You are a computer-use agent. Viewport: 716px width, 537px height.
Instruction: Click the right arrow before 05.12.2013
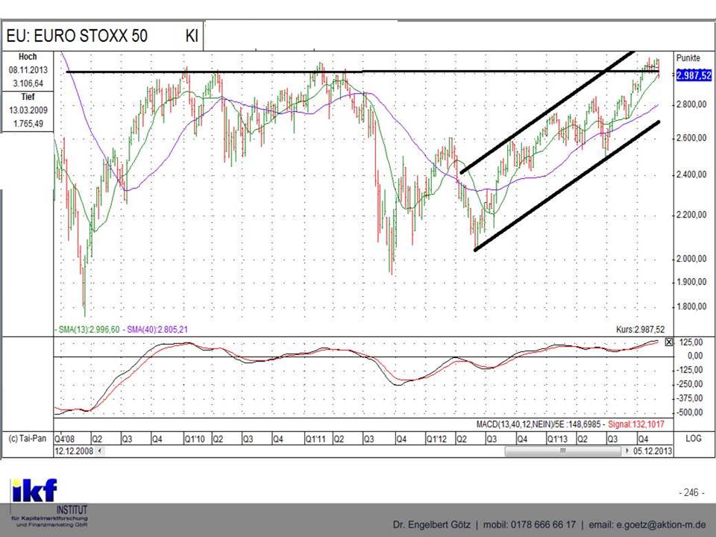[x=627, y=450]
